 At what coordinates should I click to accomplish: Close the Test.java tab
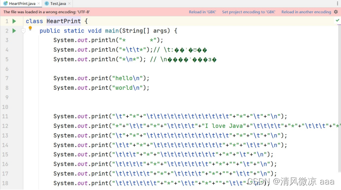click(x=70, y=4)
